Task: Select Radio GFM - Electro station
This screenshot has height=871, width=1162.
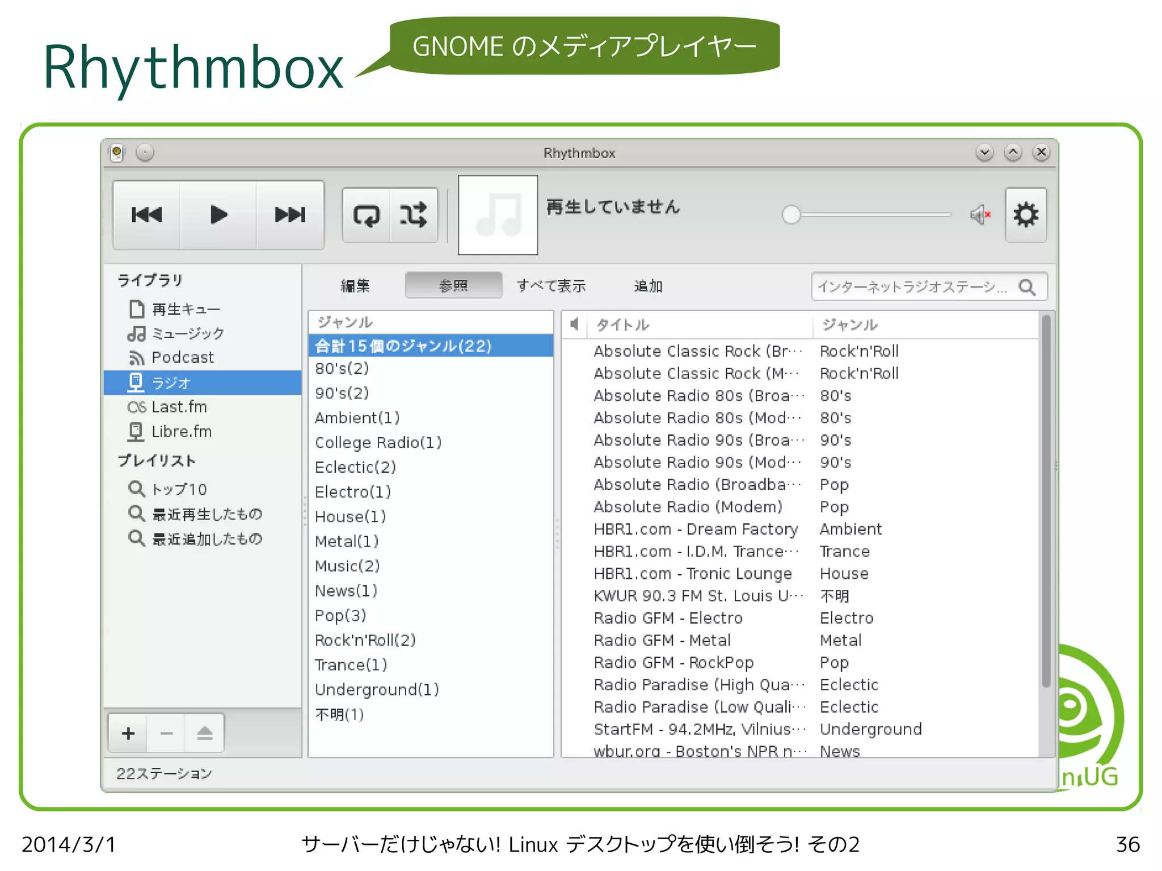Action: (x=800, y=618)
